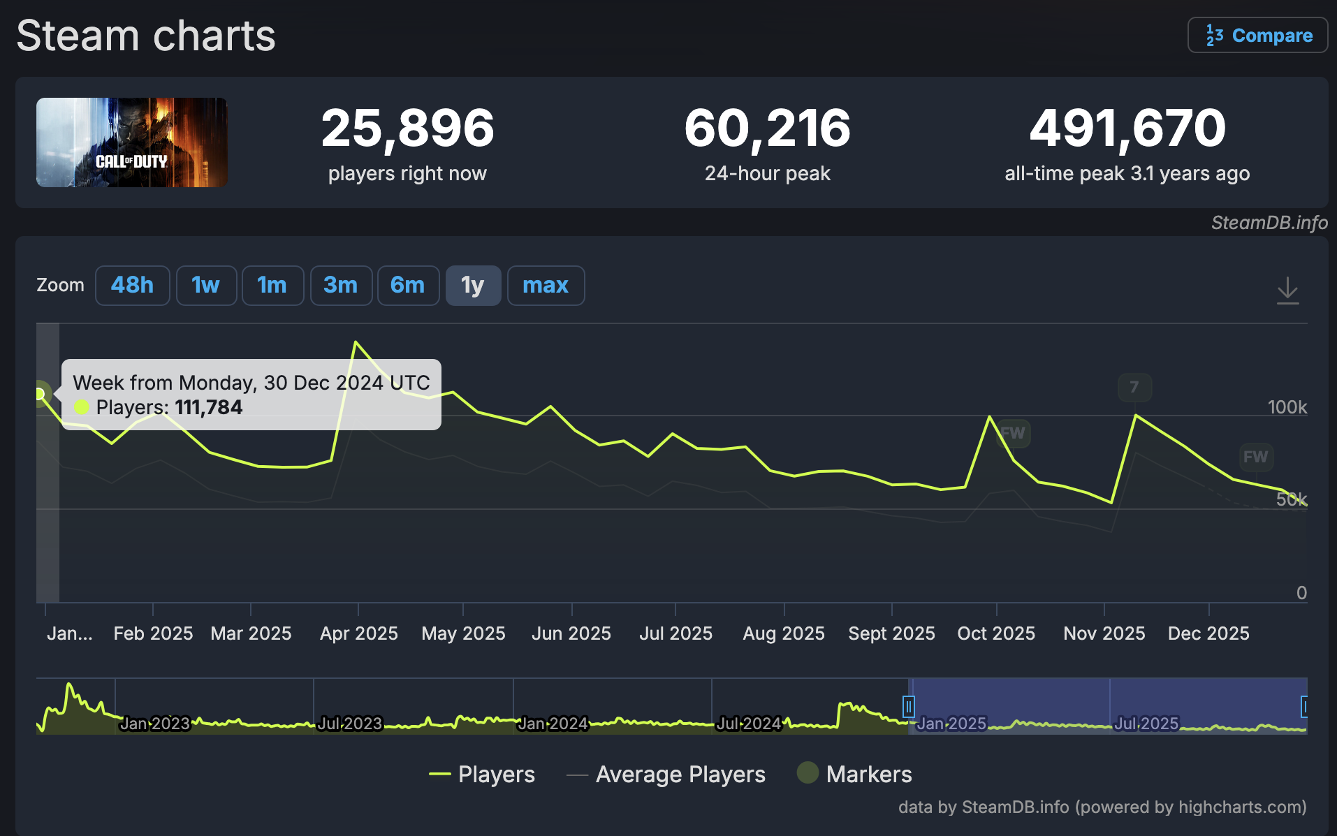
Task: Toggle the Players series in legend
Action: (x=482, y=774)
